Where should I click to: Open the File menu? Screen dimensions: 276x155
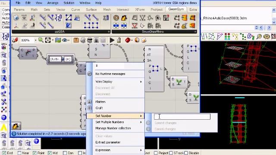click(x=18, y=3)
